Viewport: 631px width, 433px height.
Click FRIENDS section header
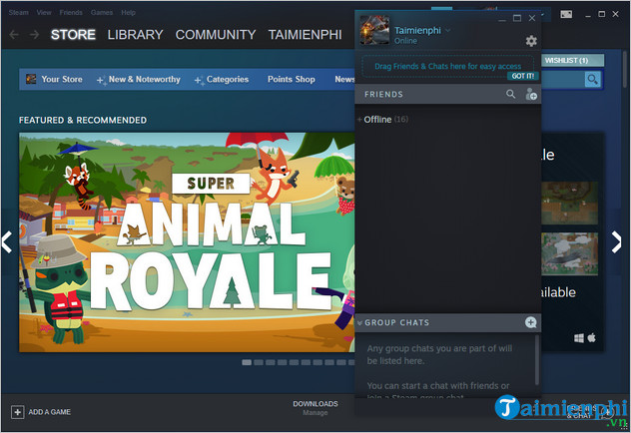click(383, 94)
